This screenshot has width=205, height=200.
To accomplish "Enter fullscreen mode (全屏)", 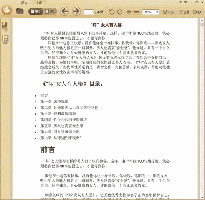I will (184, 12).
